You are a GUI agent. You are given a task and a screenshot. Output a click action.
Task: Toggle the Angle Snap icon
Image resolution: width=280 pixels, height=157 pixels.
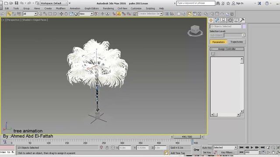coord(119,14)
